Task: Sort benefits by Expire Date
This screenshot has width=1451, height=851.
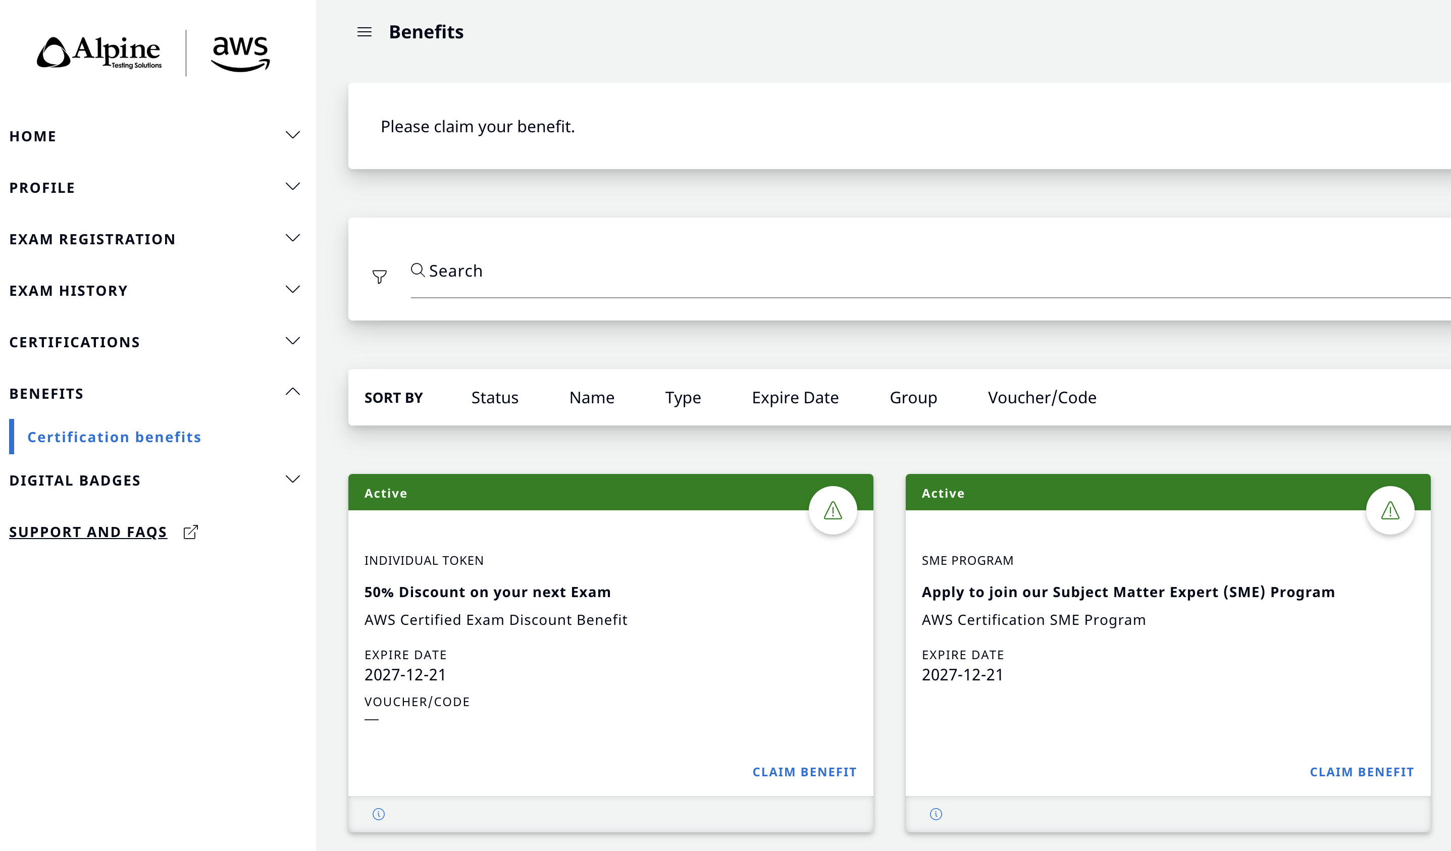Action: click(795, 398)
